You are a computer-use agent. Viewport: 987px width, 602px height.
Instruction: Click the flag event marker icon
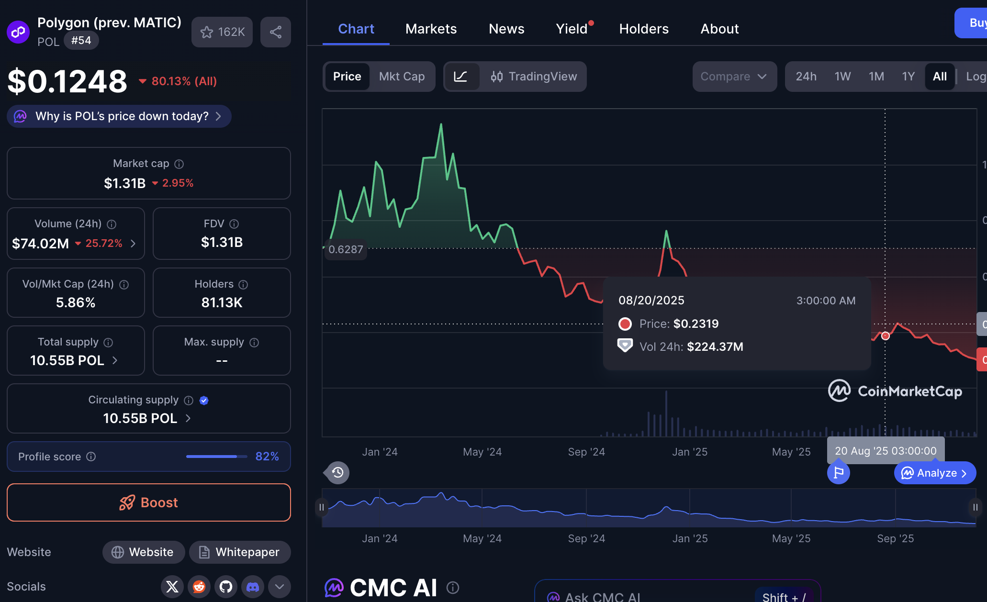click(x=838, y=473)
